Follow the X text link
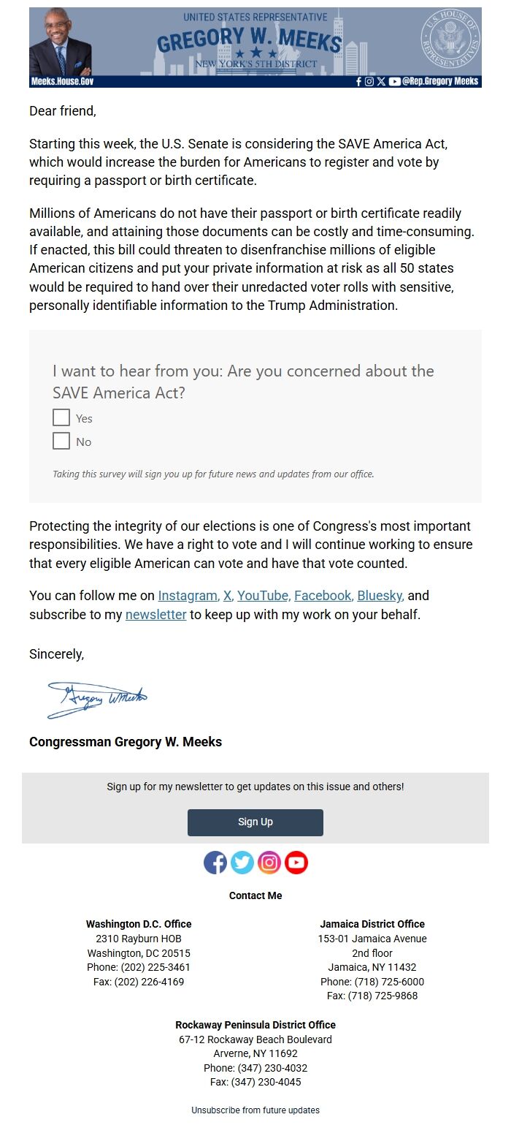The width and height of the screenshot is (511, 1125). (x=228, y=596)
